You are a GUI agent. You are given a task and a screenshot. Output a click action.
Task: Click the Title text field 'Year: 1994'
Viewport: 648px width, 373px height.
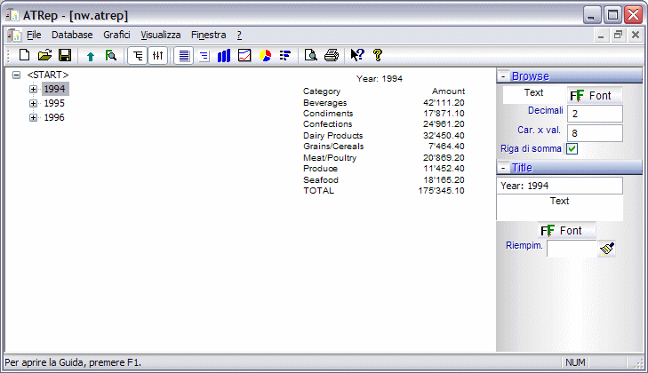pyautogui.click(x=560, y=186)
